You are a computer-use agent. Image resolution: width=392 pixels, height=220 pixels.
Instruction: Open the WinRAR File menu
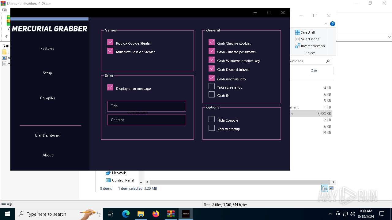coord(5,10)
